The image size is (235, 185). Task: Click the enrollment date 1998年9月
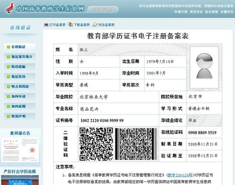89,73
